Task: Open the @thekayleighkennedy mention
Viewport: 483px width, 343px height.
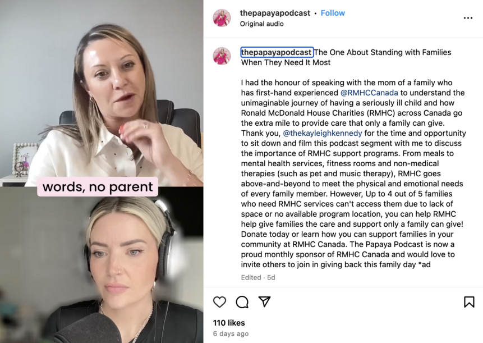Action: click(x=322, y=133)
